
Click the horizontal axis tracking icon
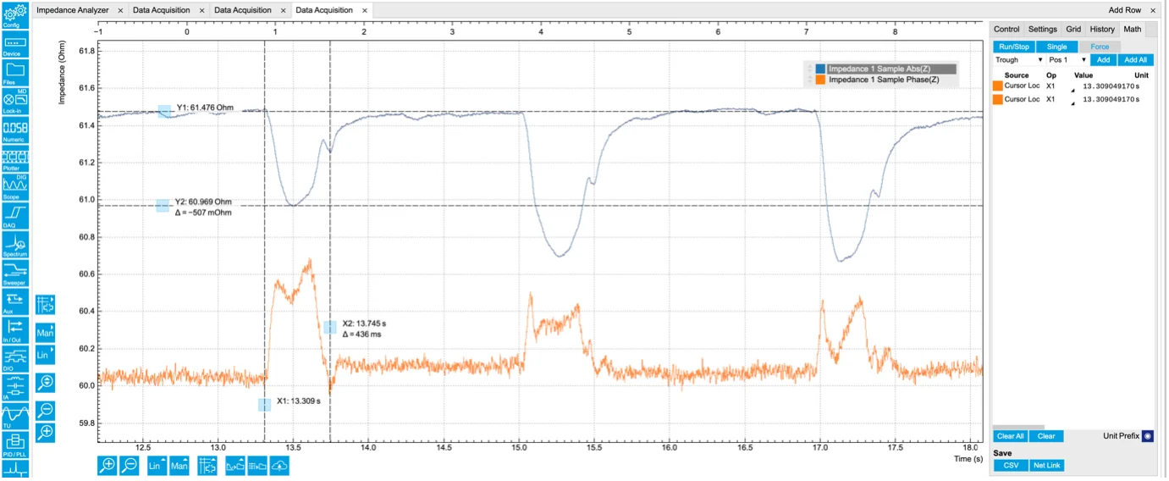click(207, 465)
